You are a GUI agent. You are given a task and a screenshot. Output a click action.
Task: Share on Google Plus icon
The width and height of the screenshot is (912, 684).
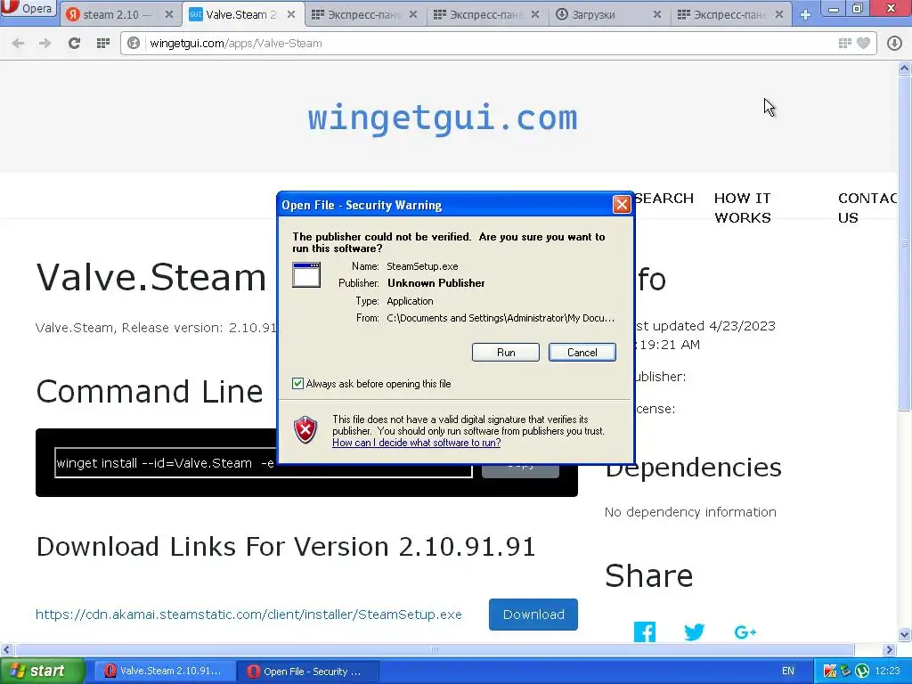745,631
